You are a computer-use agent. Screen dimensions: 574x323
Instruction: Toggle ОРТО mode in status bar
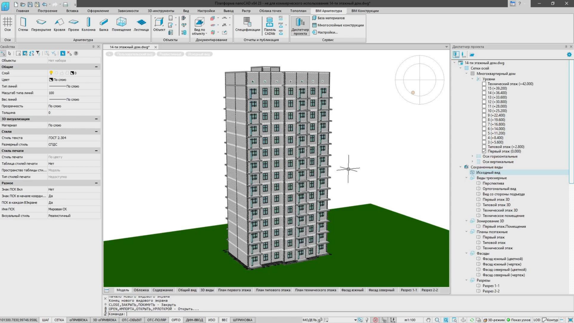coord(176,320)
